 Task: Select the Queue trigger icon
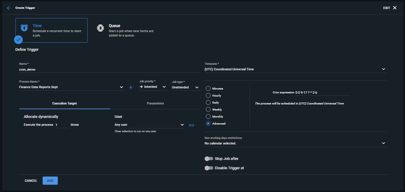tap(100, 28)
